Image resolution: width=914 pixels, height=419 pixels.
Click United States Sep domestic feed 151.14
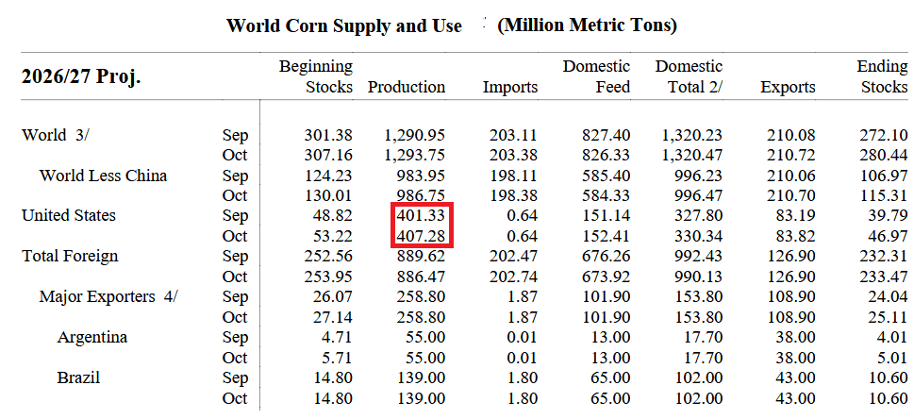(x=607, y=216)
